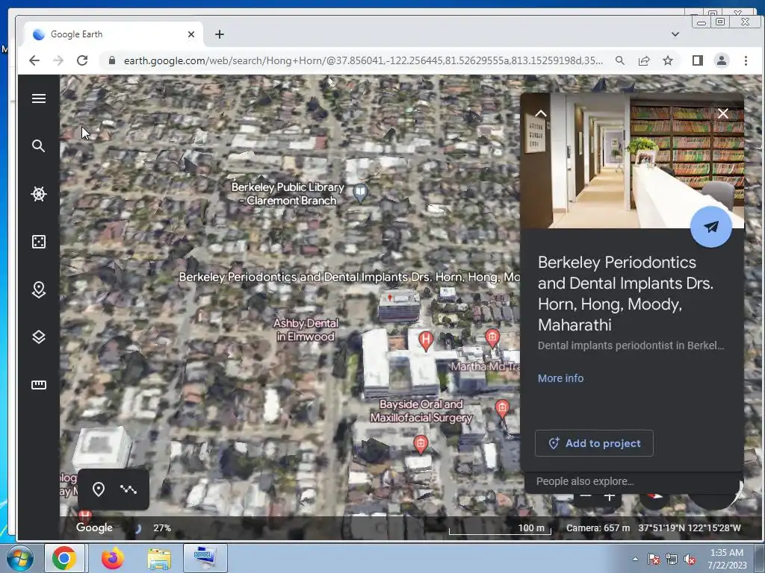Focus the earth.google.com address bar

coord(363,60)
